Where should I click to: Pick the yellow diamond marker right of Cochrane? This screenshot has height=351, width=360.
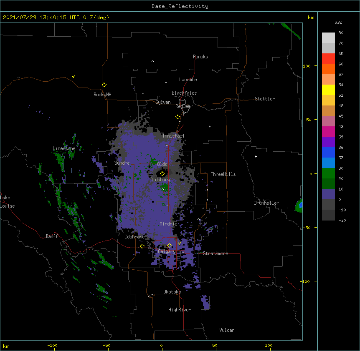[x=142, y=246]
